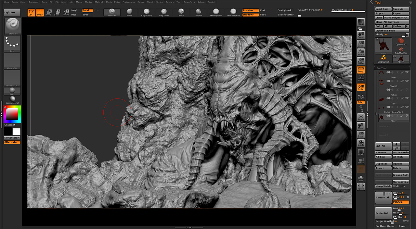416x229 pixels.
Task: Select the ClayBuildup brush
Action: point(147,12)
